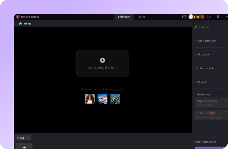
Task: Click the 'Want to have a try?' text
Action: coord(102,89)
